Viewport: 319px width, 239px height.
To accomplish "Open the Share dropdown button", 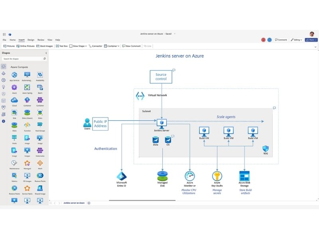I will coord(311,40).
